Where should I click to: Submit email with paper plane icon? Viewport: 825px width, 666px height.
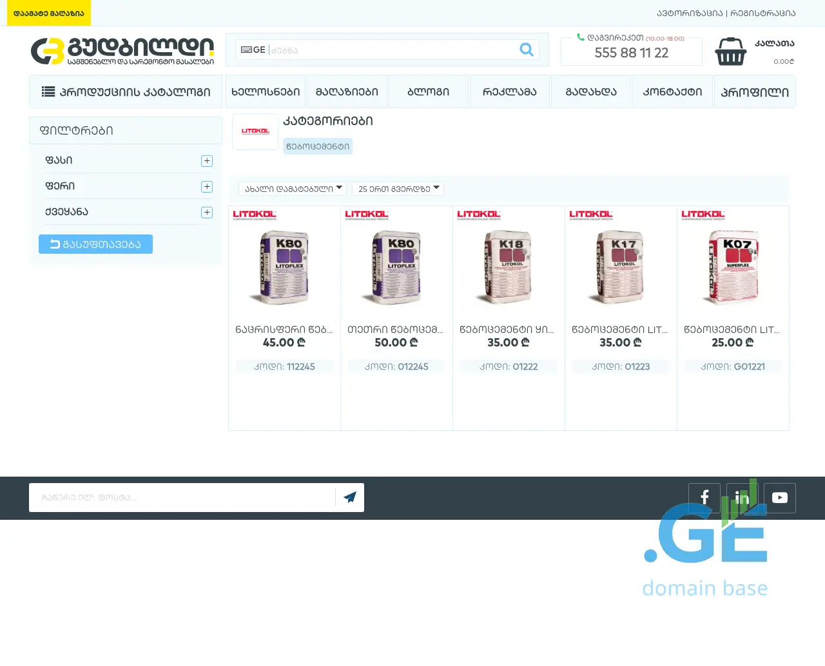click(350, 497)
